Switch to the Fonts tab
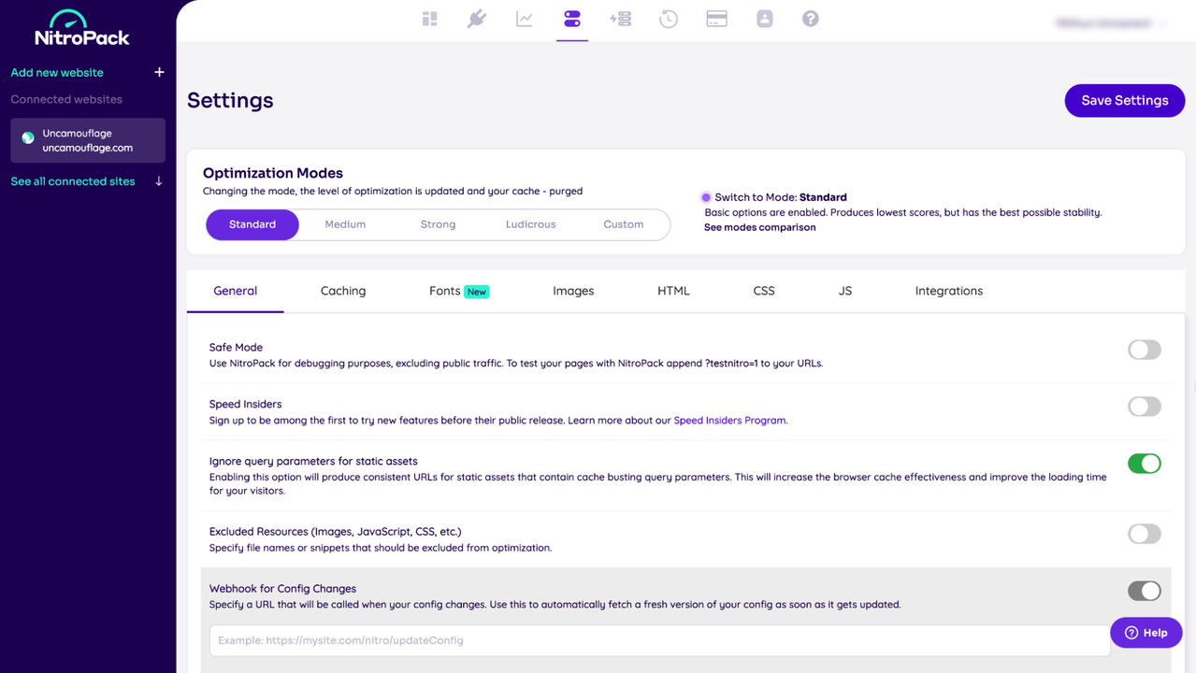The image size is (1196, 673). pos(444,291)
